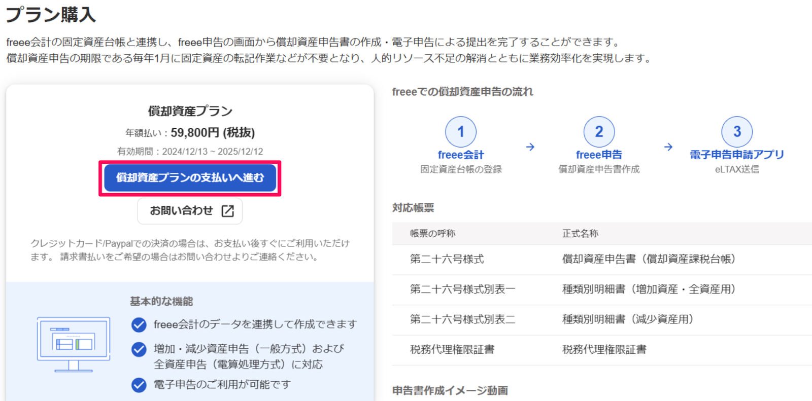Open the お問い合わせ contact button

click(x=190, y=211)
